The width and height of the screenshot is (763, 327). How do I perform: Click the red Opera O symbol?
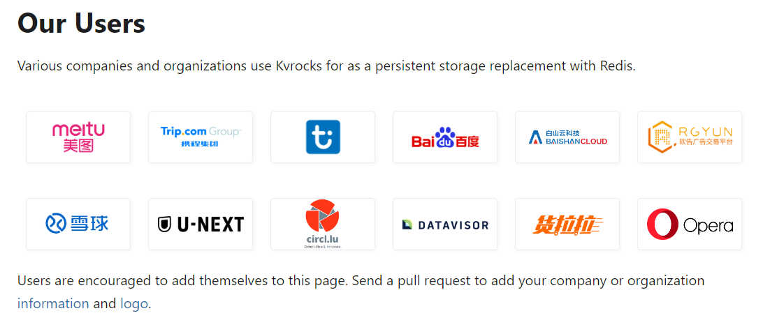[662, 224]
